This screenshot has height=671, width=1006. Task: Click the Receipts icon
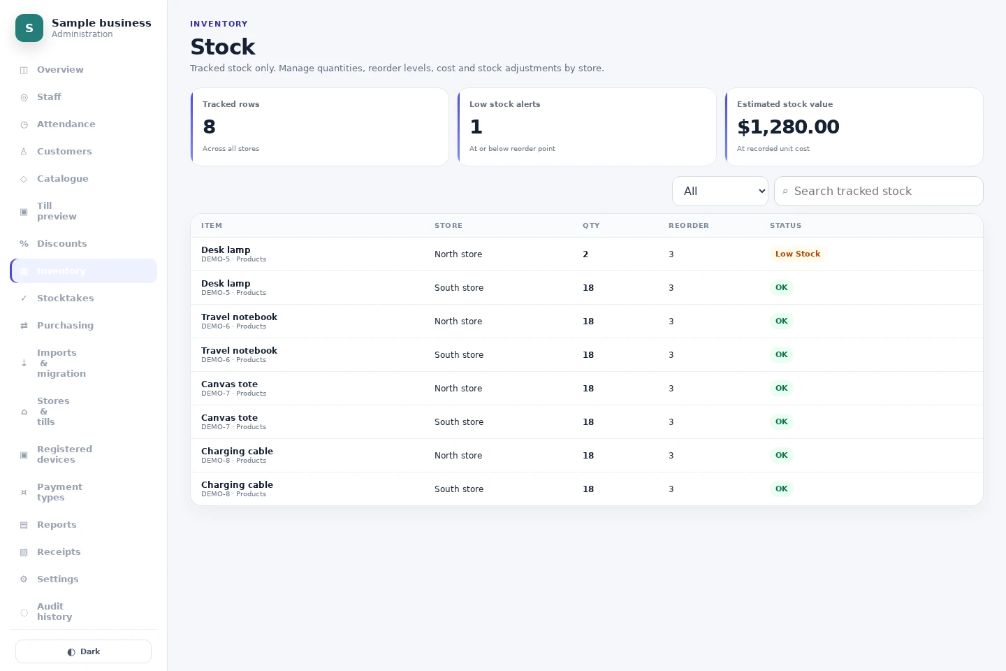pyautogui.click(x=24, y=552)
